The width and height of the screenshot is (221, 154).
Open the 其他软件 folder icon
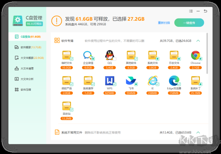click(131, 55)
